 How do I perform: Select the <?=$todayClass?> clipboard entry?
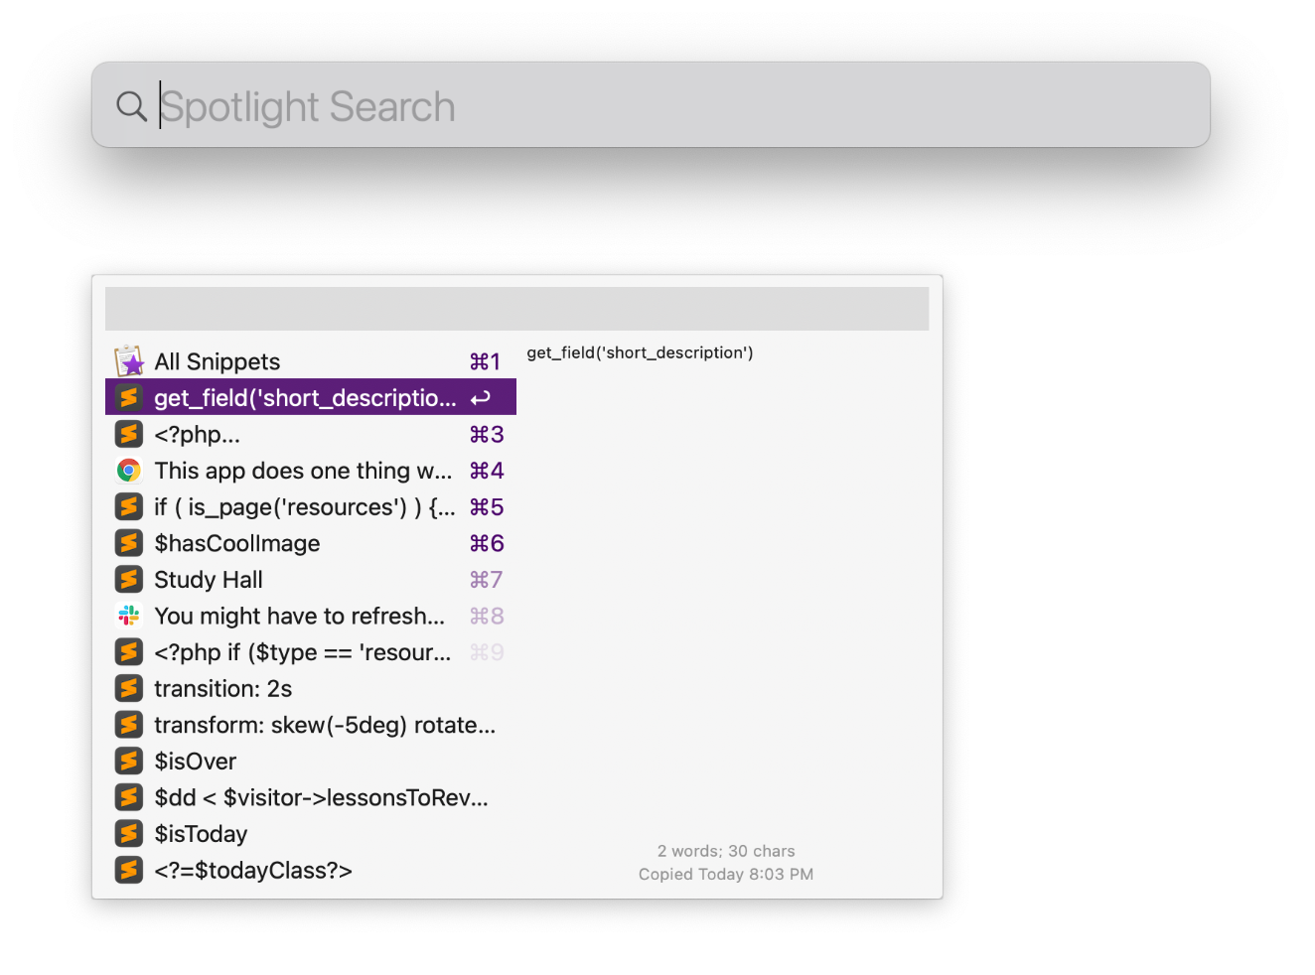coord(311,870)
